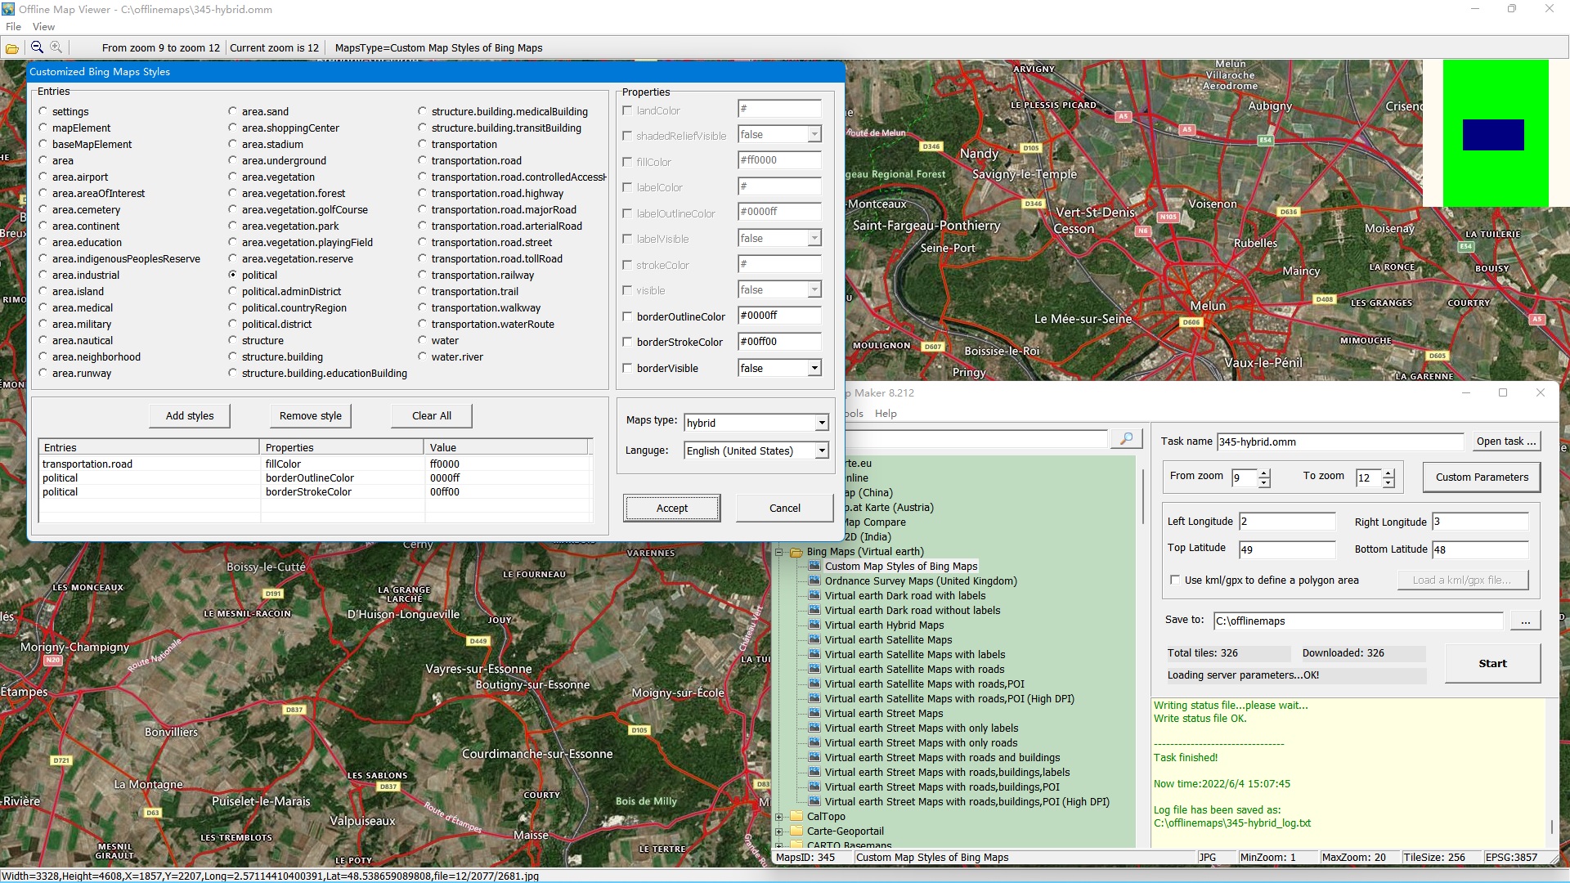1570x883 pixels.
Task: Increase the To zoom spinner value
Action: (1388, 473)
